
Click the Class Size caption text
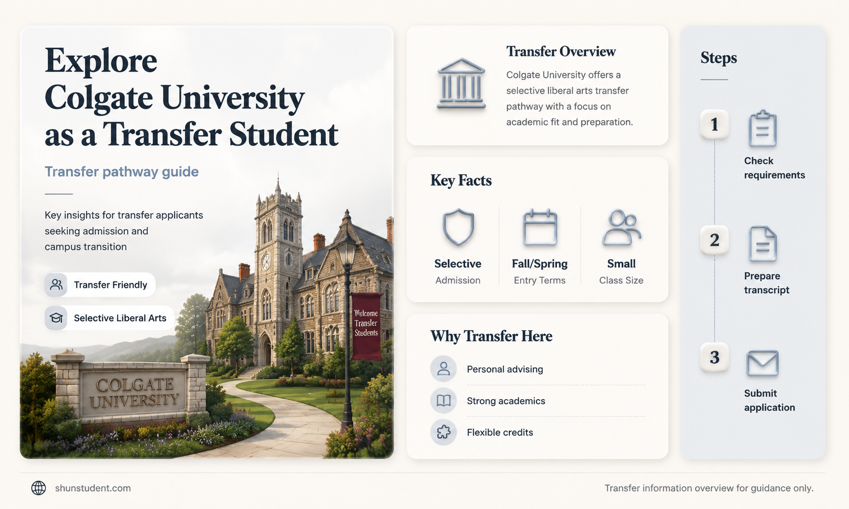pyautogui.click(x=621, y=280)
